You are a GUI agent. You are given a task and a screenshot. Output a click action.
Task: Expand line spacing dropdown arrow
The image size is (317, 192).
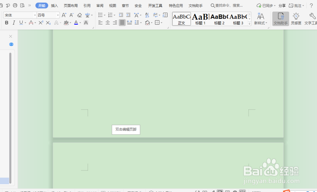(141, 23)
